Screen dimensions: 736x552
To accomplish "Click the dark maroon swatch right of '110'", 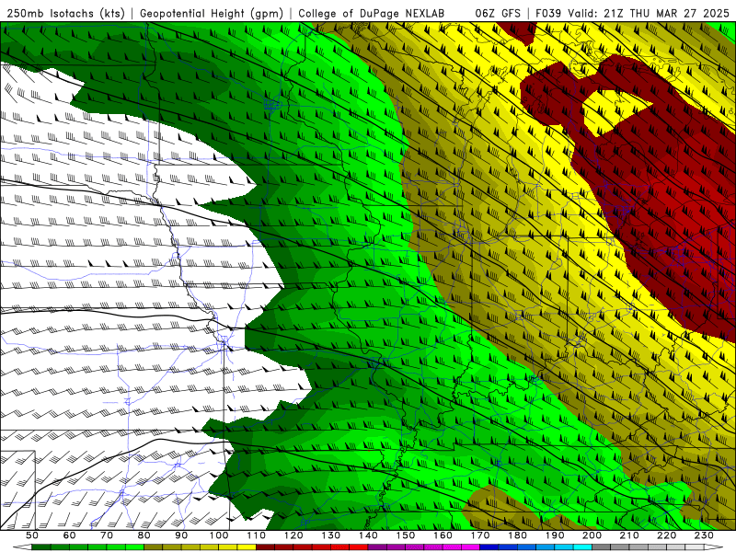I will (265, 547).
